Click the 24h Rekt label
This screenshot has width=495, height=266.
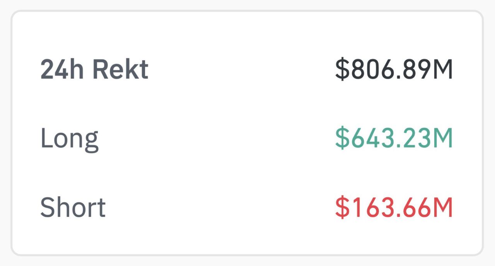click(94, 70)
